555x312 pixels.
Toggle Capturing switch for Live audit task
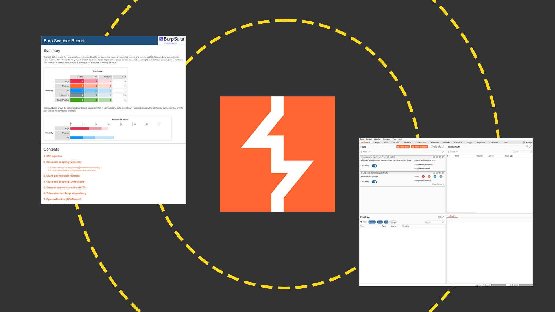click(374, 182)
